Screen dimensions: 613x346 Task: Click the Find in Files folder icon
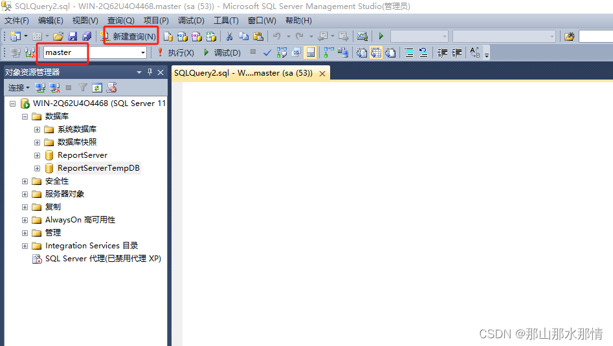570,36
